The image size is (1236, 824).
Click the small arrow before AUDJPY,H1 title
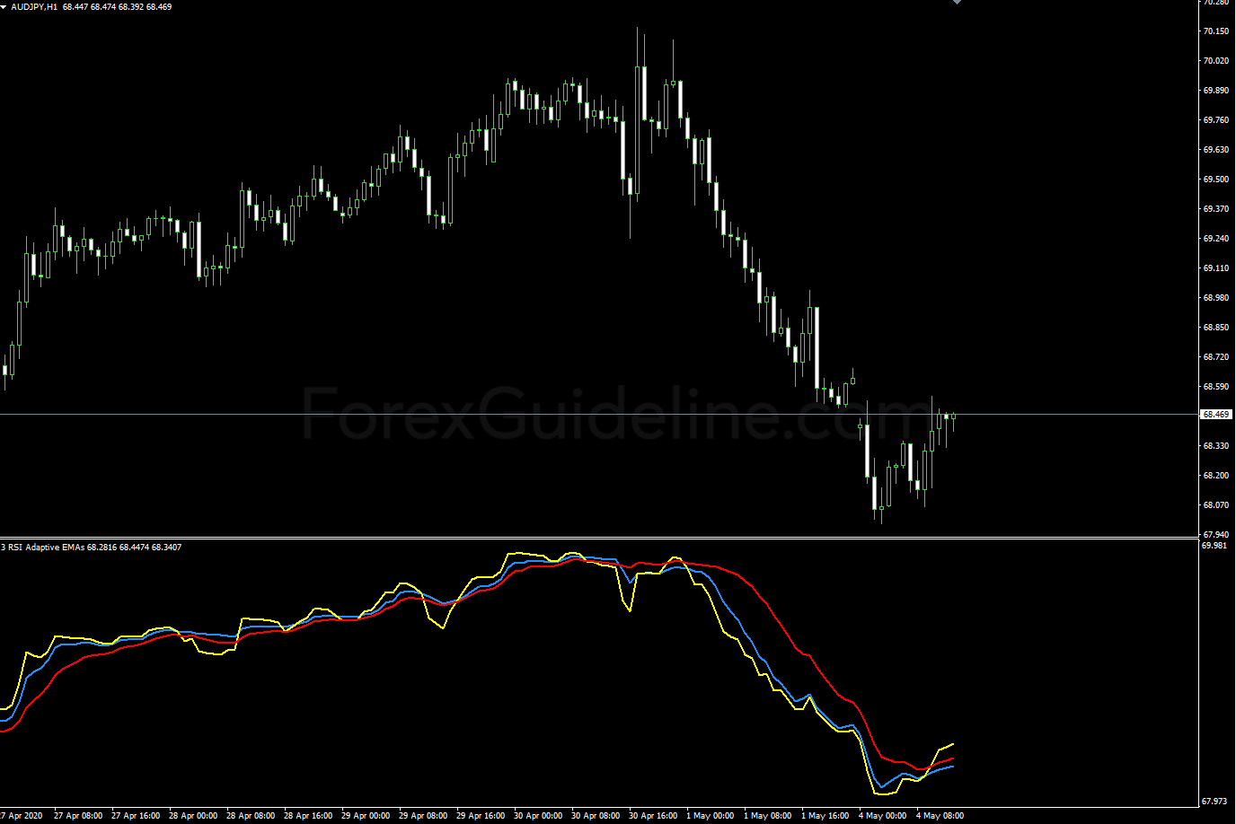pyautogui.click(x=4, y=6)
